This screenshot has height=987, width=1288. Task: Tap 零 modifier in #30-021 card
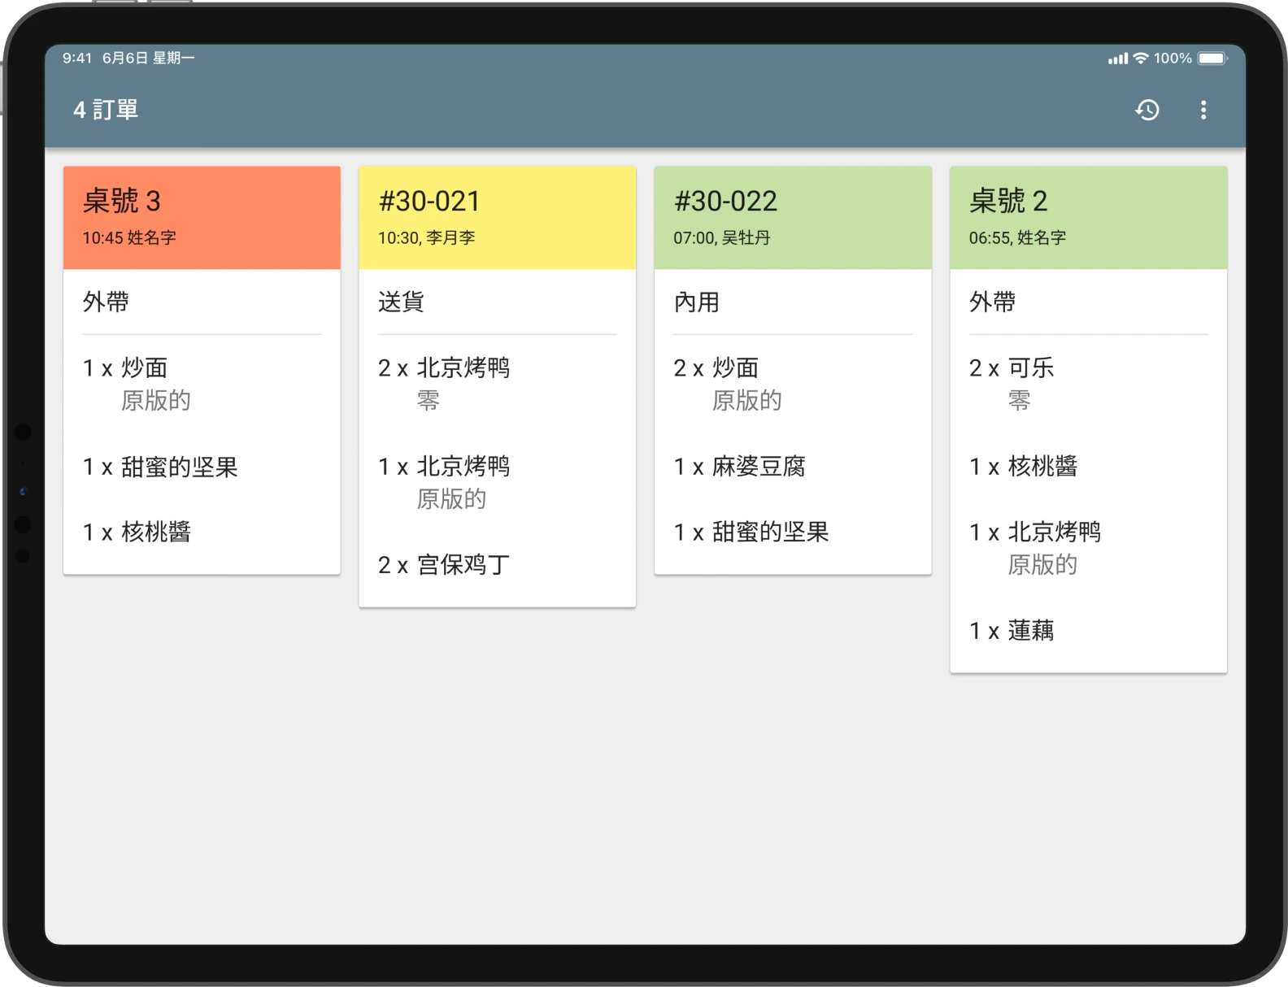(429, 400)
